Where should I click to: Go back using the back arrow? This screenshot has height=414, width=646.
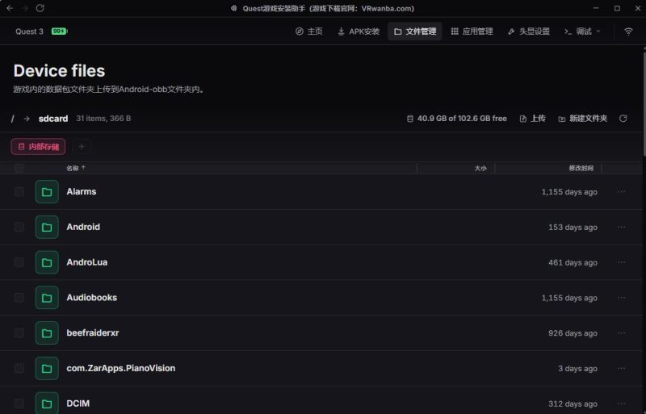pos(10,8)
